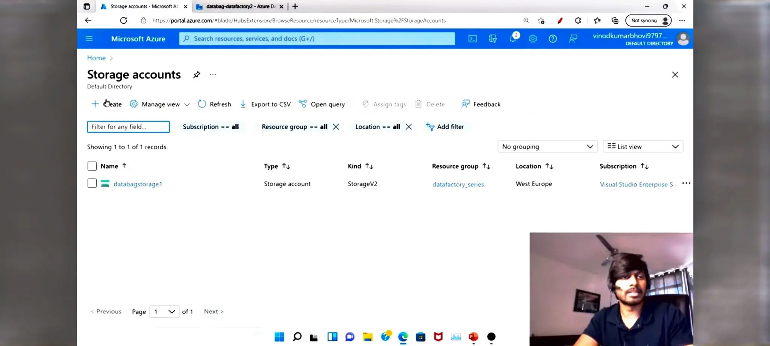
Task: Open the Subscription == all filter
Action: tap(211, 127)
